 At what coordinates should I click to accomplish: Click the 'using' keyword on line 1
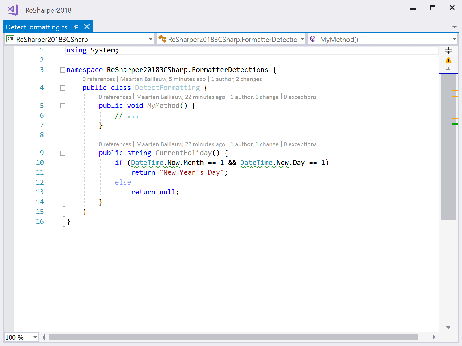77,50
